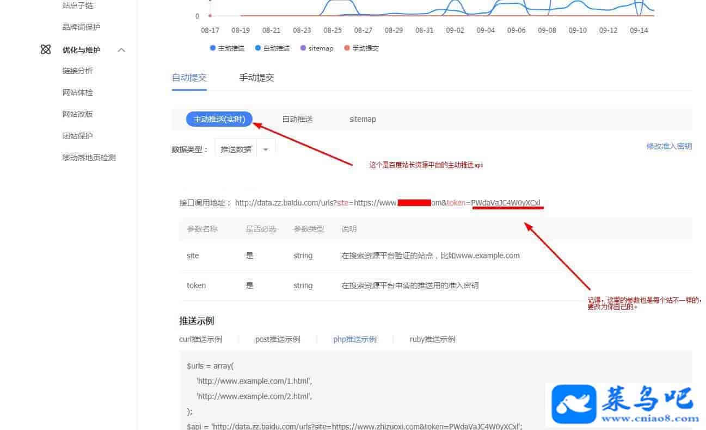Click the token value PWdaVaJC4W0yXCxl in URL

(x=506, y=203)
